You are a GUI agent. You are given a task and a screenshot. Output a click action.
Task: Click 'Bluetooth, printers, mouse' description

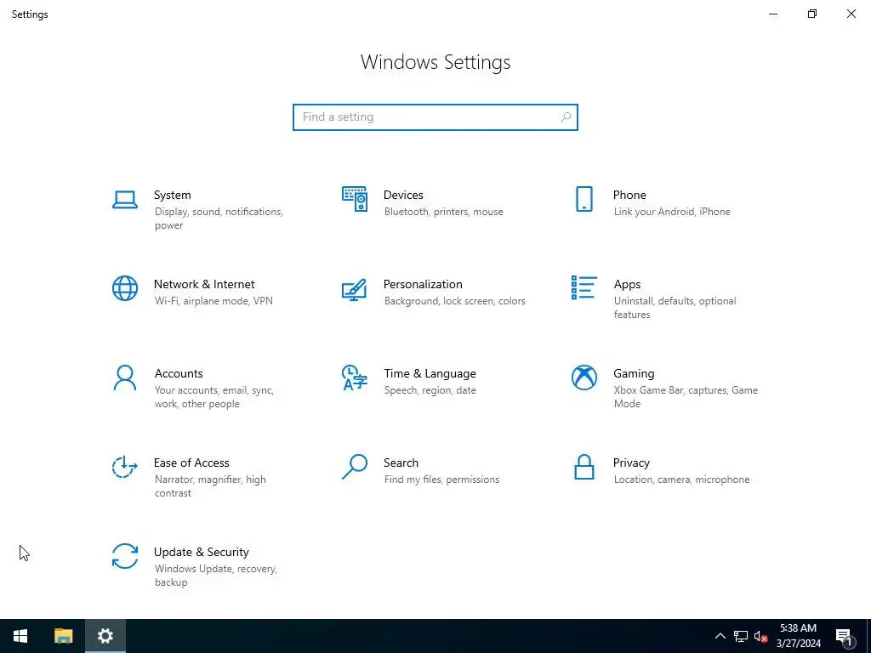point(443,212)
